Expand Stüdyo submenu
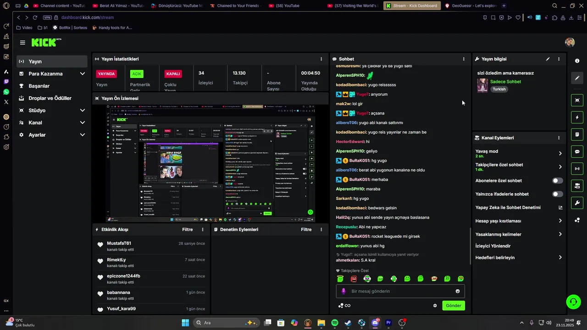 pos(83,110)
